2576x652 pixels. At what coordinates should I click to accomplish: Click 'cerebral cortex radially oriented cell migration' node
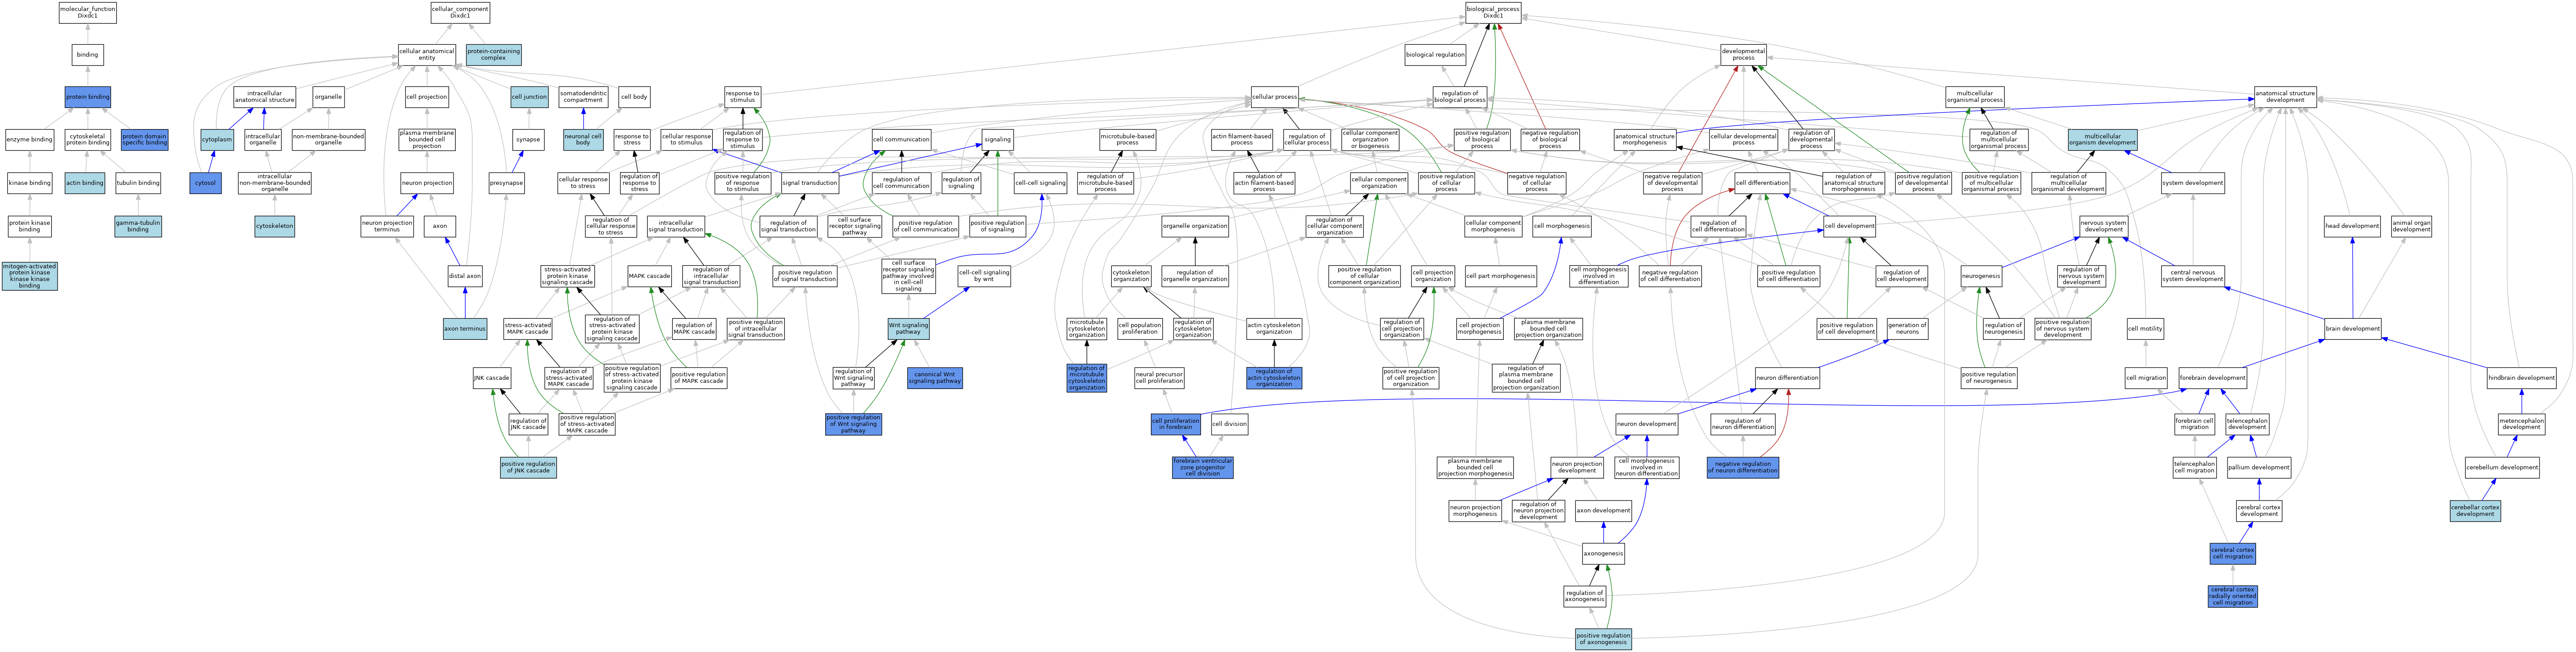click(2233, 596)
